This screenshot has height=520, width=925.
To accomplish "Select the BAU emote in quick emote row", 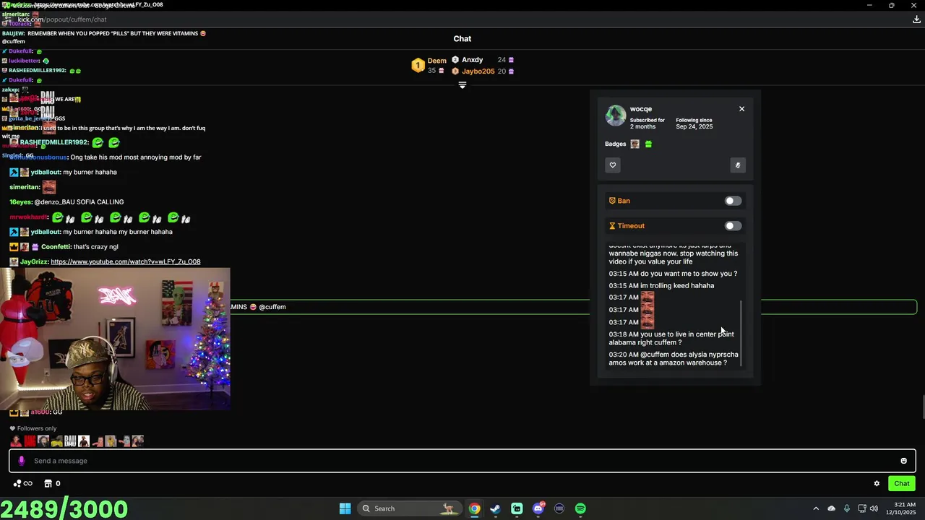I will click(70, 441).
